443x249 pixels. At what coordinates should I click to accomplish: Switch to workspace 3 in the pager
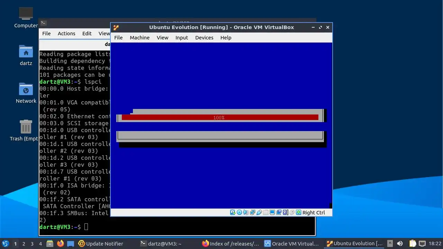32,243
